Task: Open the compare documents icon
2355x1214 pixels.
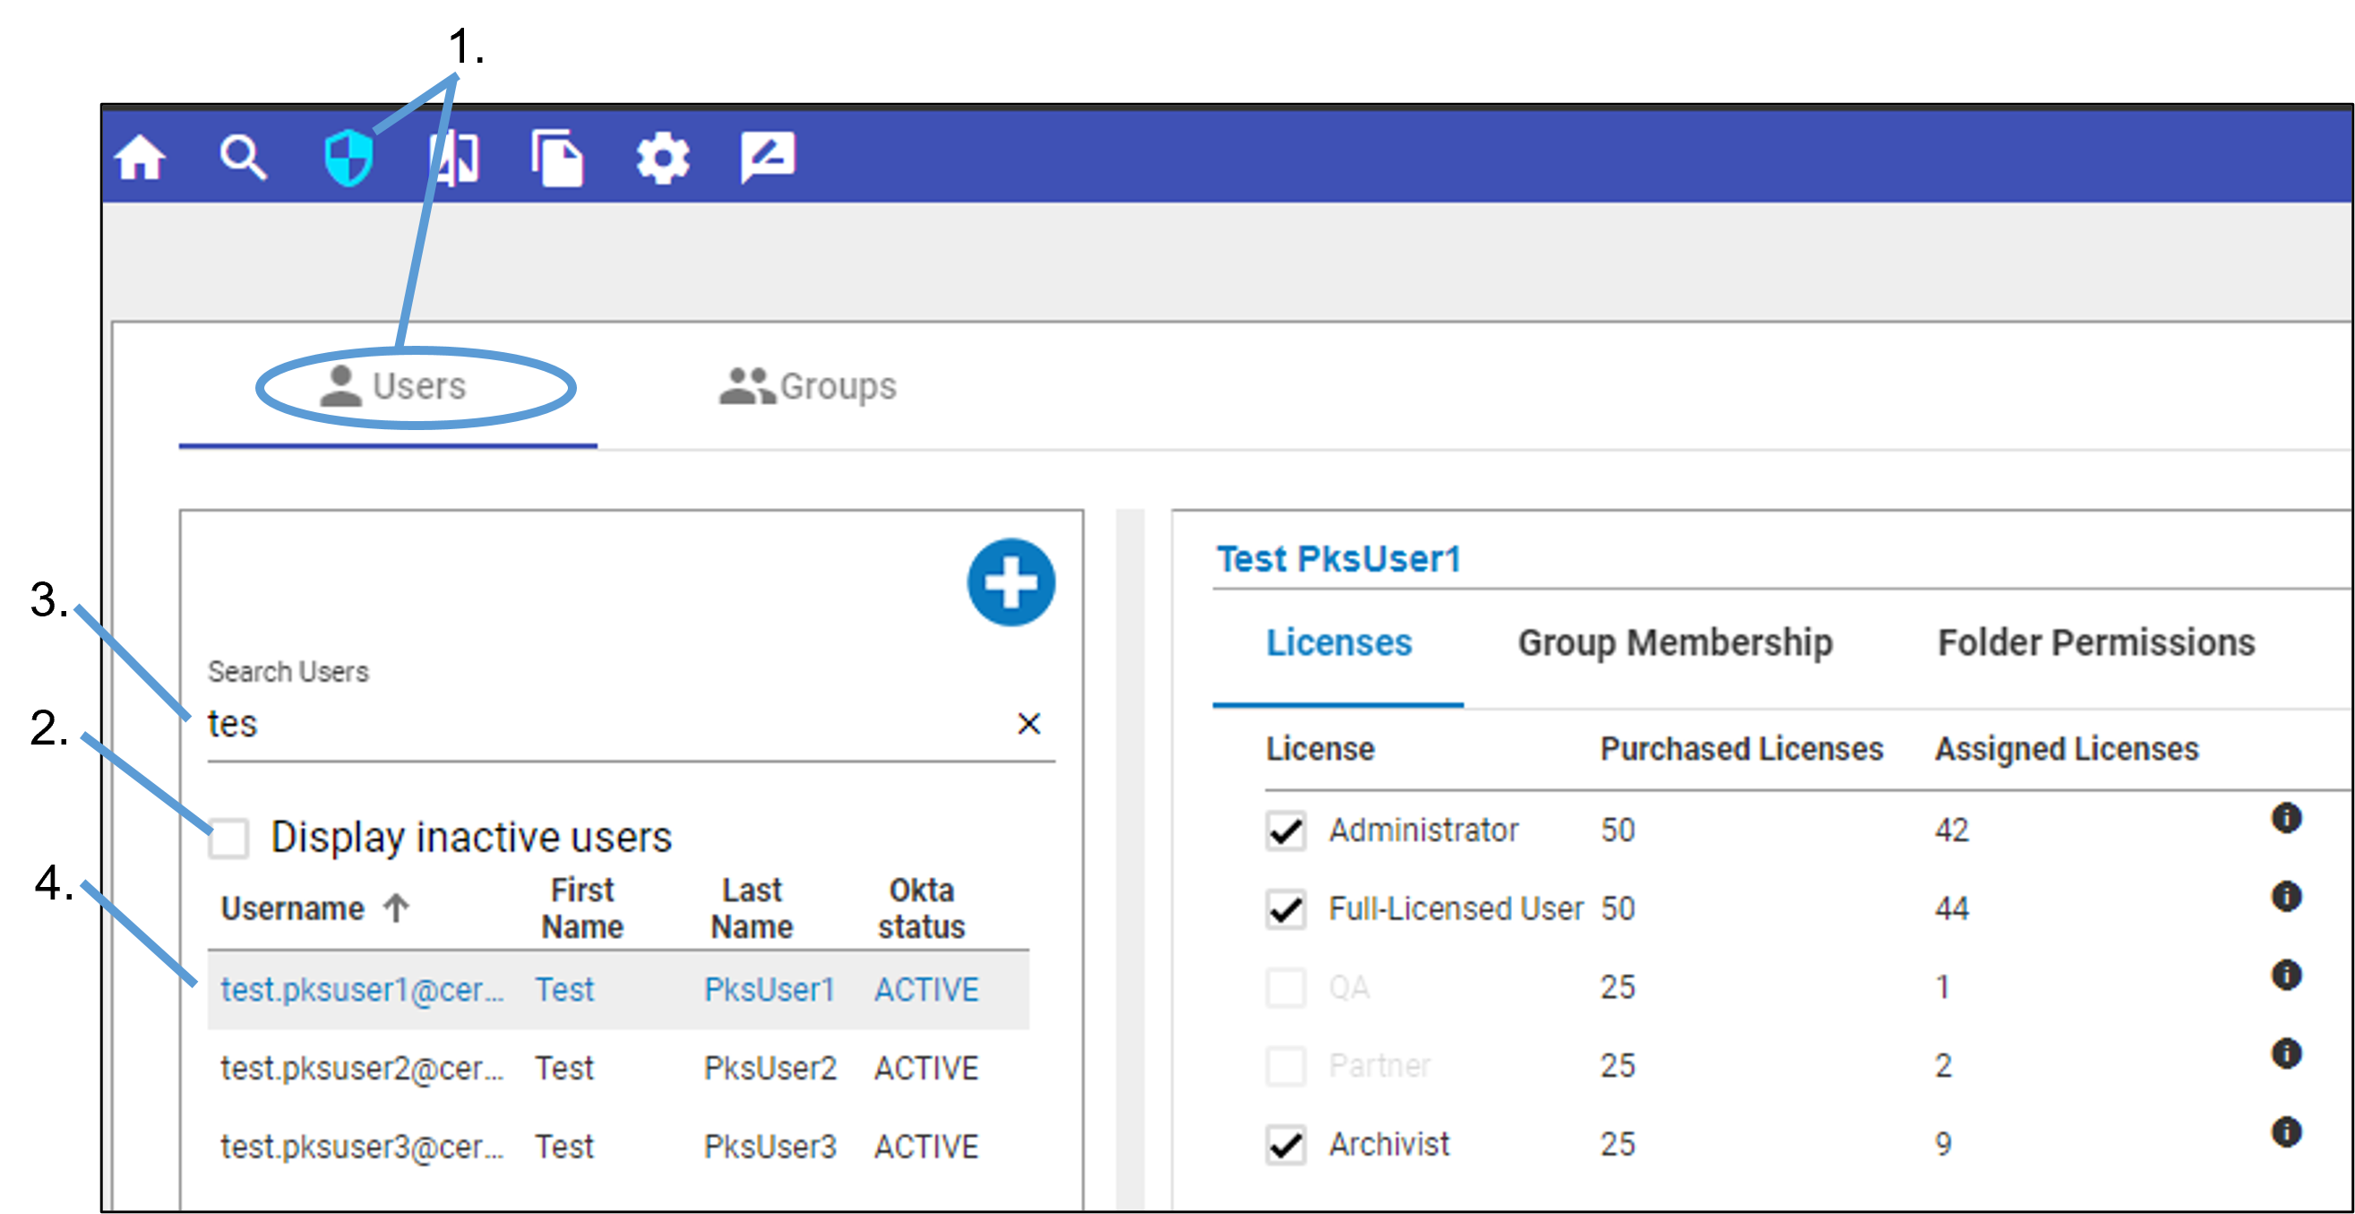Action: pos(454,157)
